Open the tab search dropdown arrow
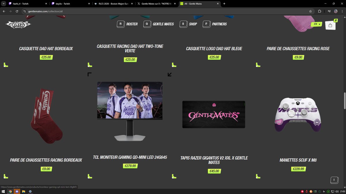 (x=3, y=4)
